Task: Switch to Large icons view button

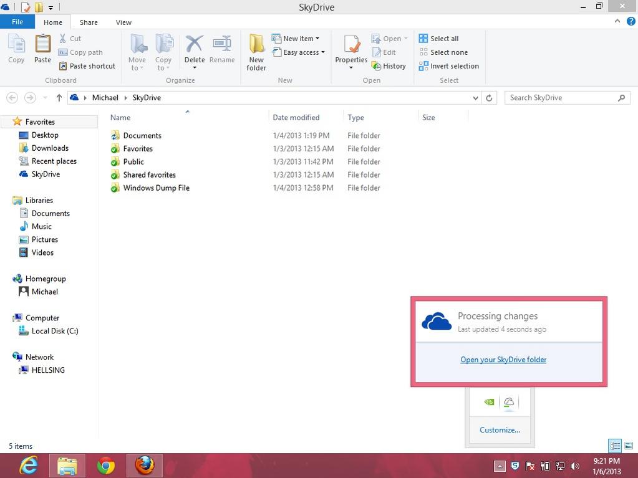Action: coord(628,446)
